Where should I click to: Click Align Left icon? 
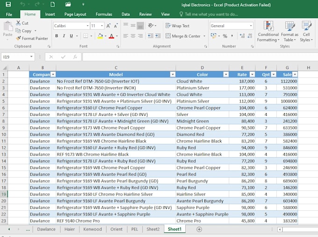click(126, 36)
